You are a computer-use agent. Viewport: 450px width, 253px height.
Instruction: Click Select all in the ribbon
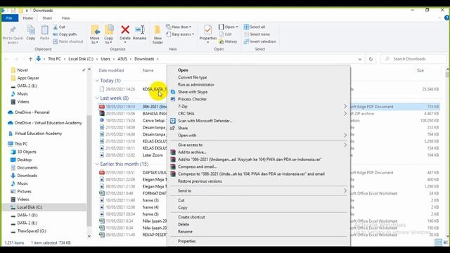tap(255, 27)
